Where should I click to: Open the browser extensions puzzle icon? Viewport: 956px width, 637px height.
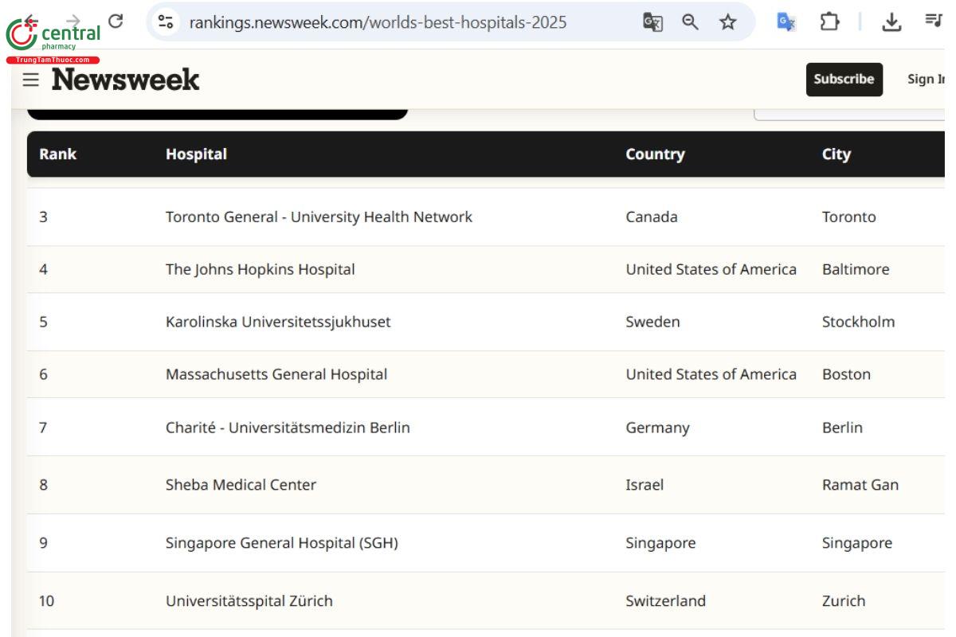click(829, 22)
